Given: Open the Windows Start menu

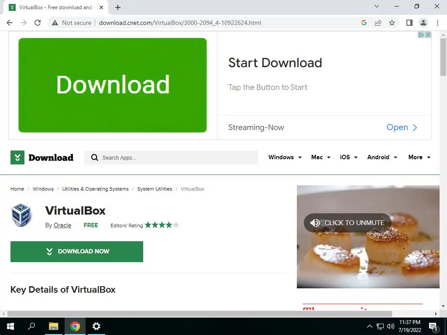Looking at the screenshot, I should (10, 326).
